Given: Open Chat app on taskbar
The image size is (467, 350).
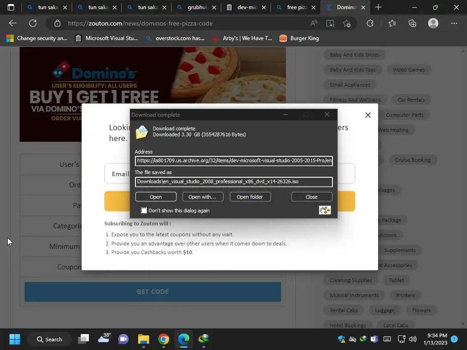Looking at the screenshot, I should (123, 339).
